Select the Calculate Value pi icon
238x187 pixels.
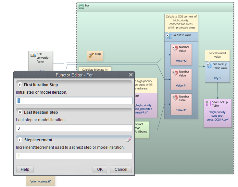pyautogui.click(x=169, y=36)
